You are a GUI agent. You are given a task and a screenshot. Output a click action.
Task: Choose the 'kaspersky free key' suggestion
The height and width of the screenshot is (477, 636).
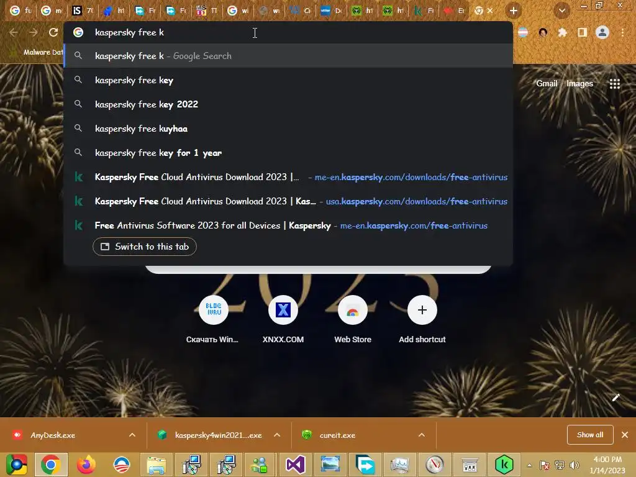[x=288, y=80]
